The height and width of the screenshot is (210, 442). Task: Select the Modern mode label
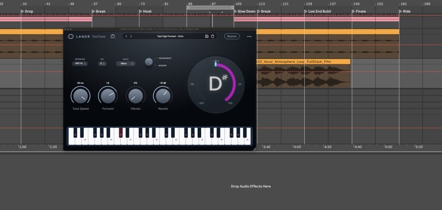pyautogui.click(x=163, y=65)
